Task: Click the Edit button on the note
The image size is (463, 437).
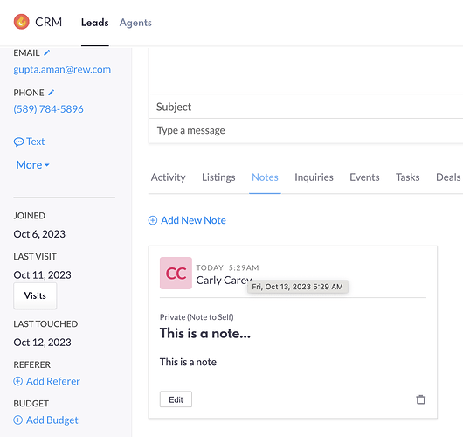Action: [176, 399]
